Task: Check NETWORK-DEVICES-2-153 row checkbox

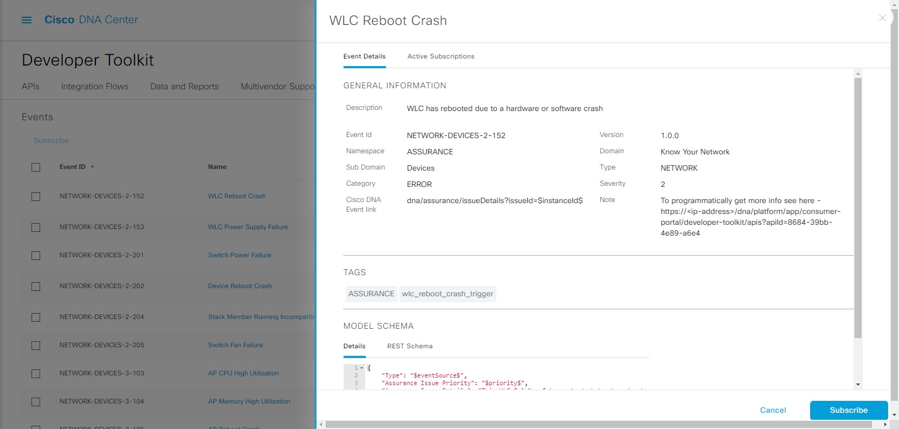Action: [x=36, y=227]
